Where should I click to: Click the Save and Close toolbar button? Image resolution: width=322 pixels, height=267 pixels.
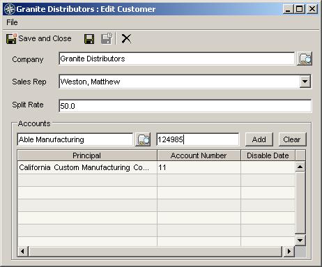point(39,38)
